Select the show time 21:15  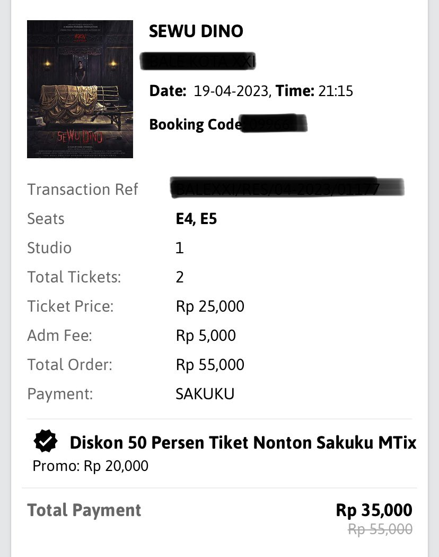pyautogui.click(x=336, y=91)
